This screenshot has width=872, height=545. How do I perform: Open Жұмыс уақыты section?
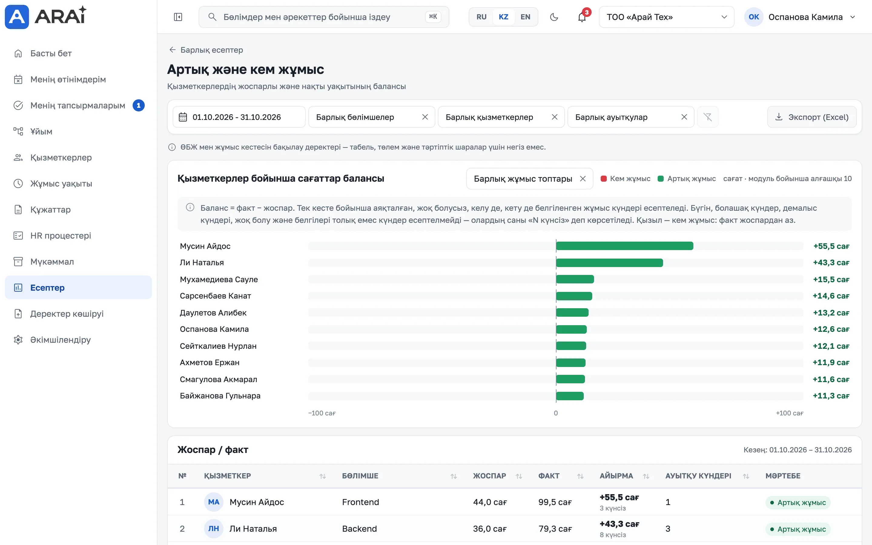click(78, 183)
